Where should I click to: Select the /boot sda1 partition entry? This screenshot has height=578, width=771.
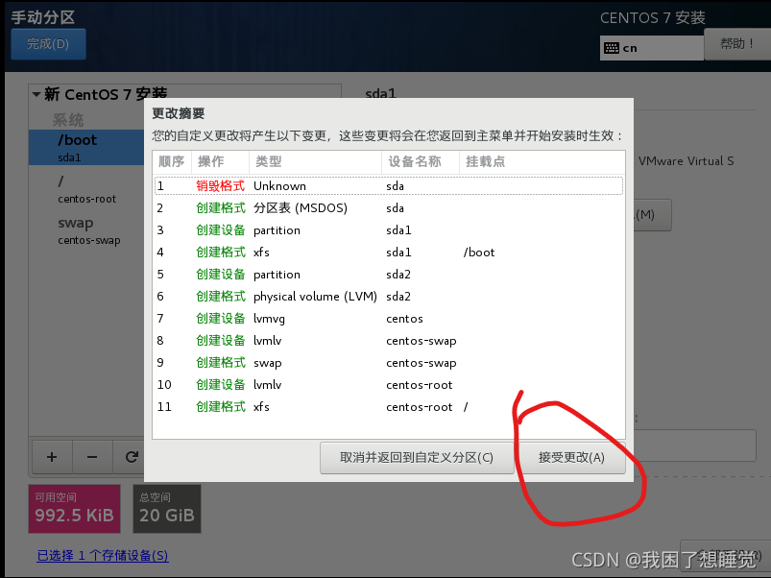pyautogui.click(x=86, y=148)
